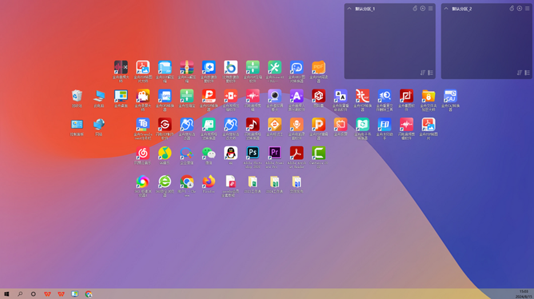Collapse the 默认分区_1 panel using its chevron
Image resolution: width=534 pixels, height=299 pixels.
[349, 8]
